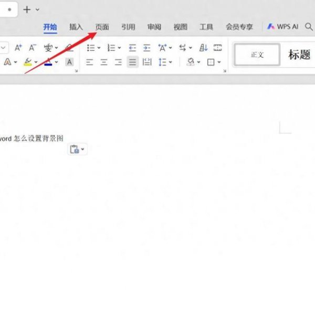Expand line spacing dropdown
Image resolution: width=315 pixels, height=315 pixels.
click(x=171, y=62)
